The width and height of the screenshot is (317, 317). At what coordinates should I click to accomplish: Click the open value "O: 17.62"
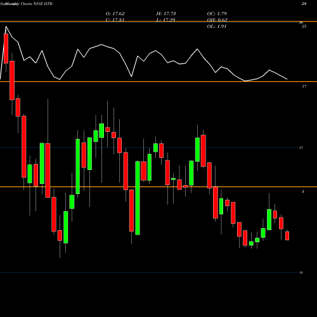[115, 14]
